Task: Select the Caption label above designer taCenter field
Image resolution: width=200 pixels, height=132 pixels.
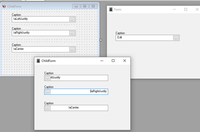Action: point(16,45)
